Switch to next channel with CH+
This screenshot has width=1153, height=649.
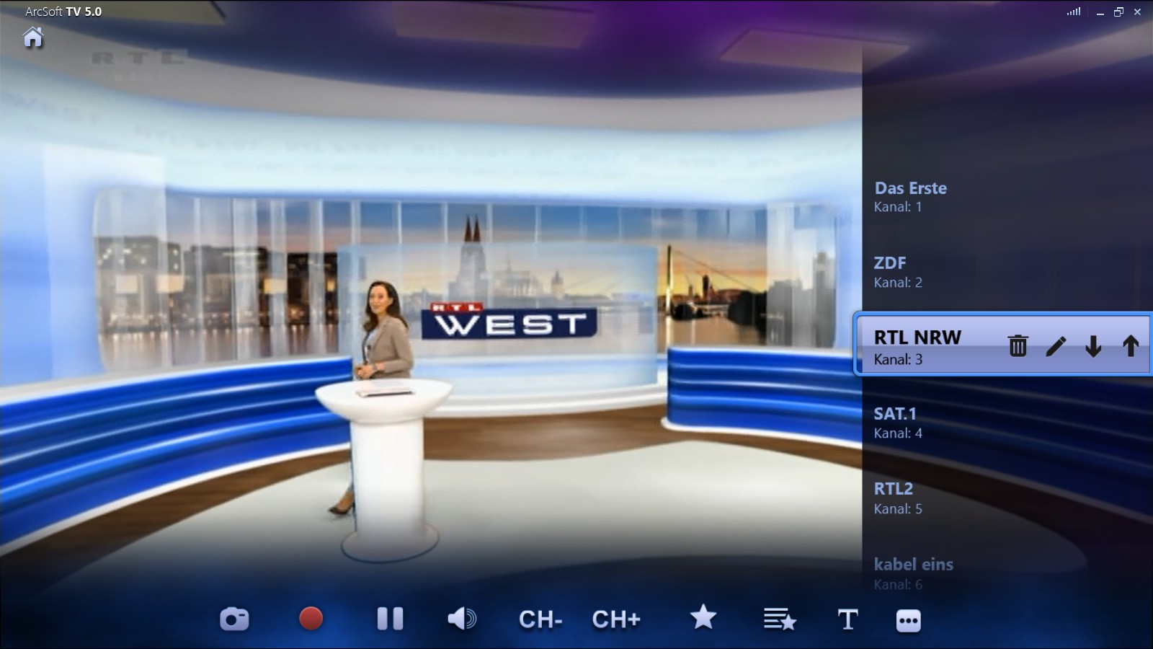[616, 619]
